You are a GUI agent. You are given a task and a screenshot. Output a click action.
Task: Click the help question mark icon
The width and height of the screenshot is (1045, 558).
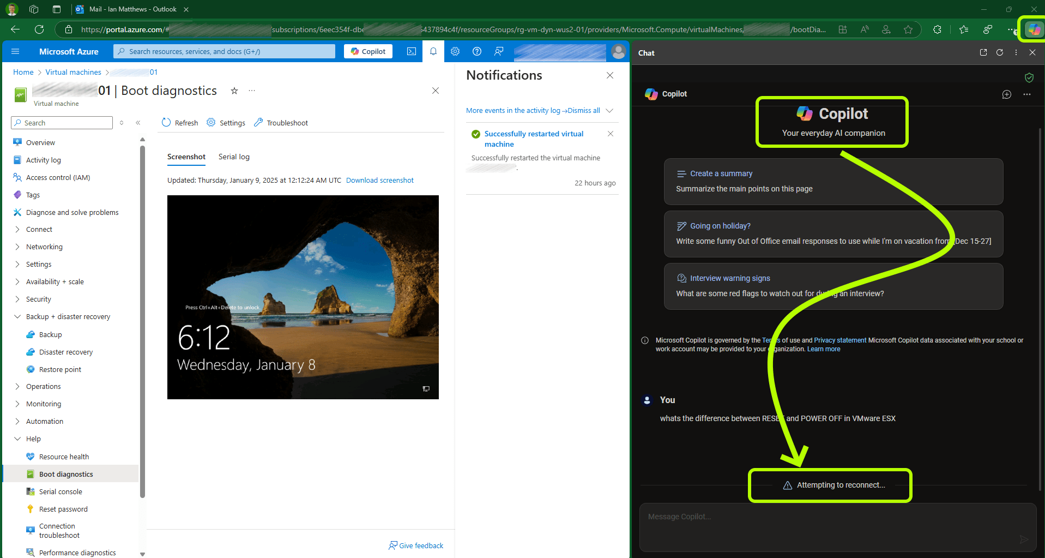[477, 51]
